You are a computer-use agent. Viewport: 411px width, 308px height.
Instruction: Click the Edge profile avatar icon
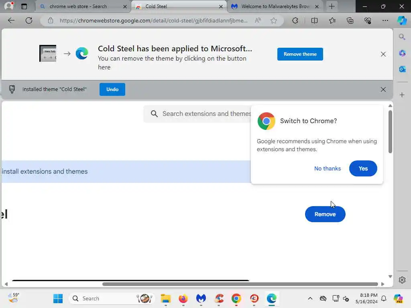pyautogui.click(x=9, y=6)
